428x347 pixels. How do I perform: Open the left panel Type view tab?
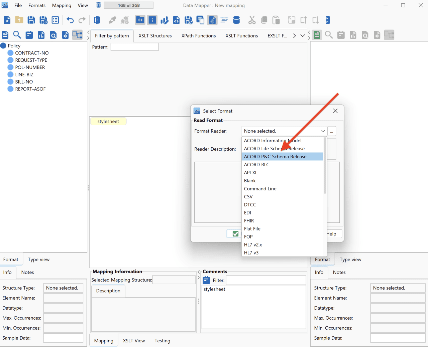tap(39, 259)
